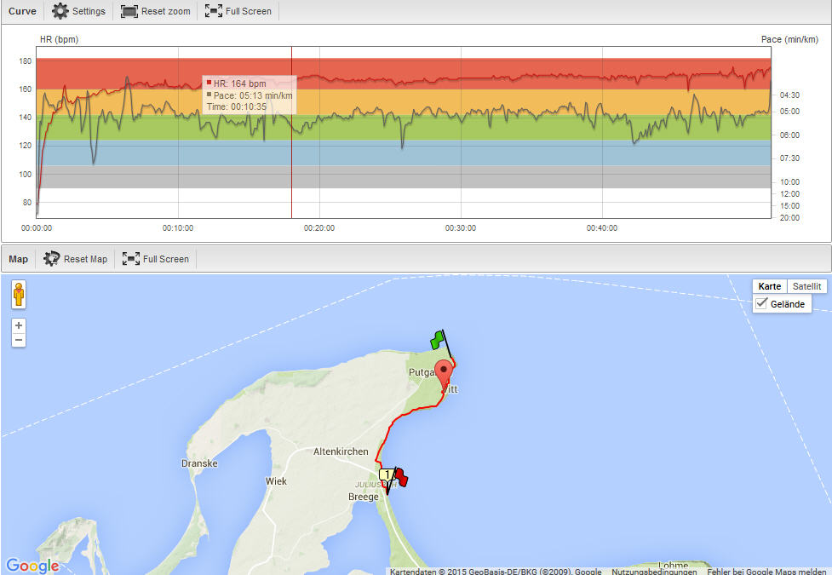The image size is (832, 575).
Task: Click the 00:40:00 time axis label
Action: point(602,227)
